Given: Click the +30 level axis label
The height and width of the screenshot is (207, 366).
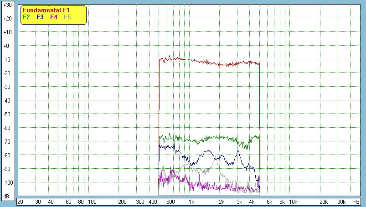Looking at the screenshot, I should tap(7, 5).
